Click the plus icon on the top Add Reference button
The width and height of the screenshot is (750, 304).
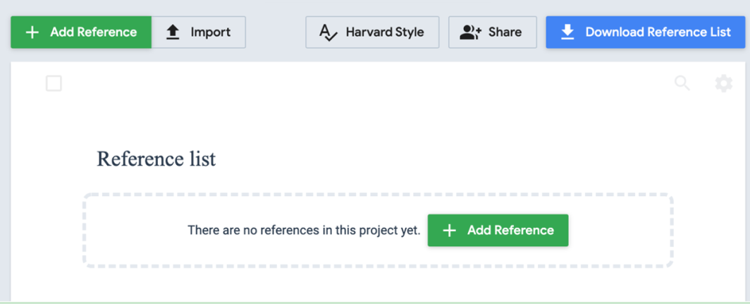pos(32,32)
